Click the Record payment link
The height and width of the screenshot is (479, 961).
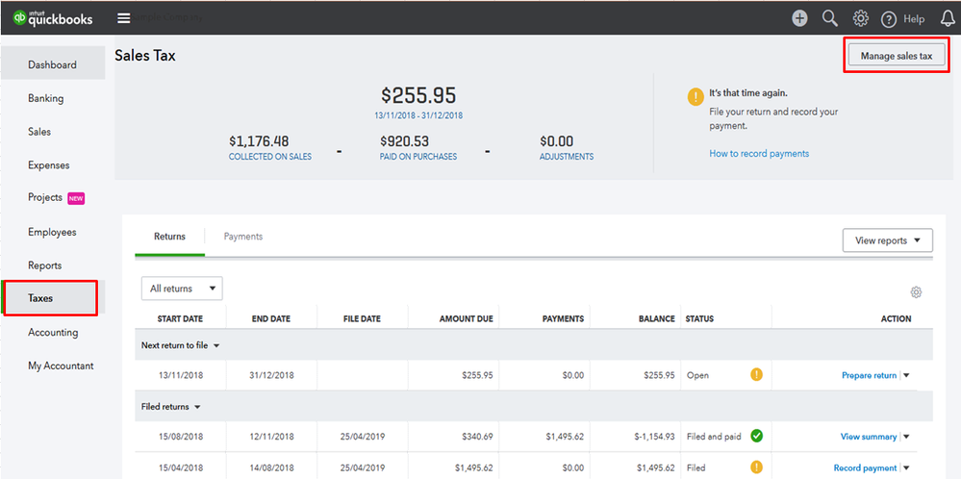tap(866, 468)
